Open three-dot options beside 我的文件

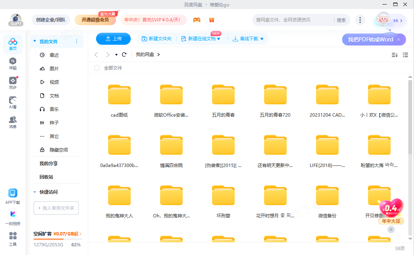click(76, 41)
